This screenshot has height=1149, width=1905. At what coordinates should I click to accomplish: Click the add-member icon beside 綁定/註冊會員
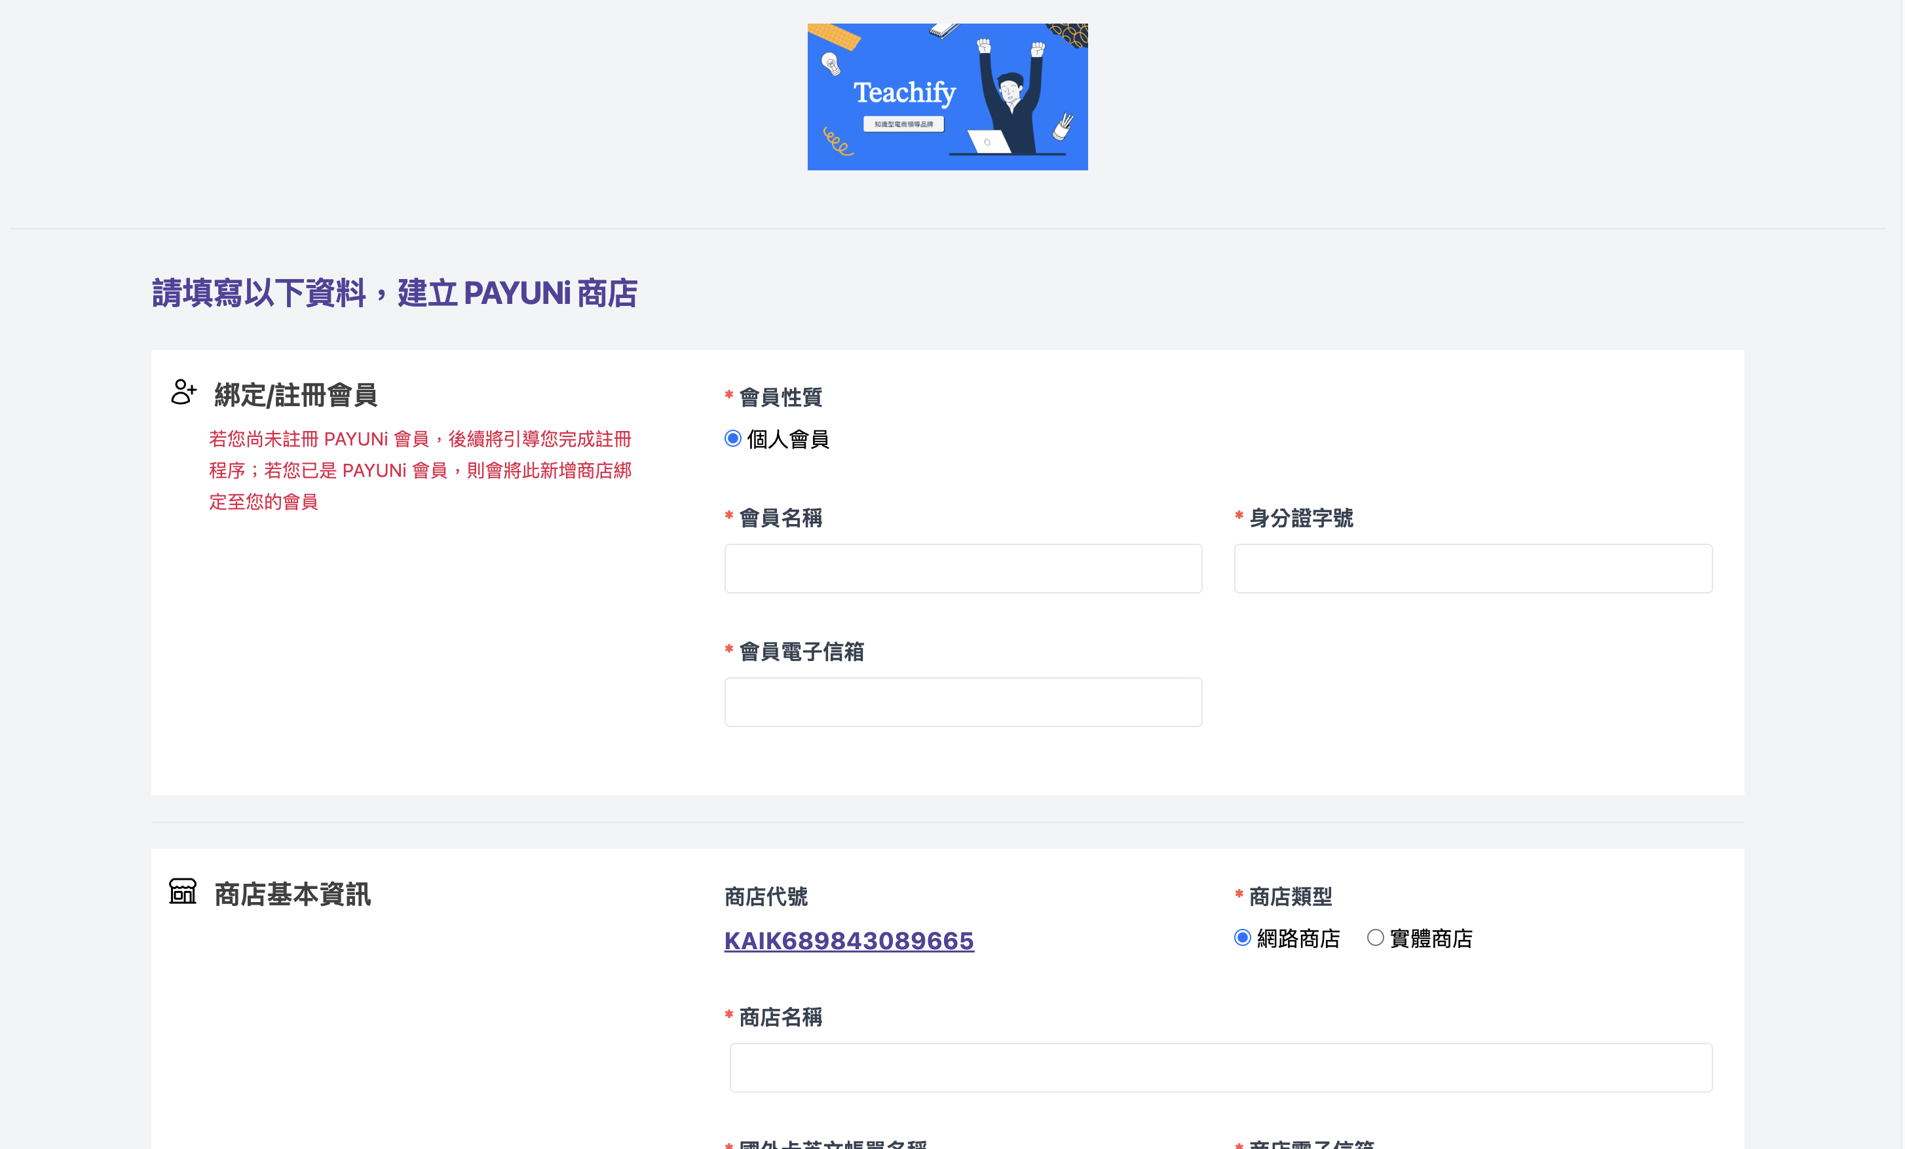coord(183,392)
